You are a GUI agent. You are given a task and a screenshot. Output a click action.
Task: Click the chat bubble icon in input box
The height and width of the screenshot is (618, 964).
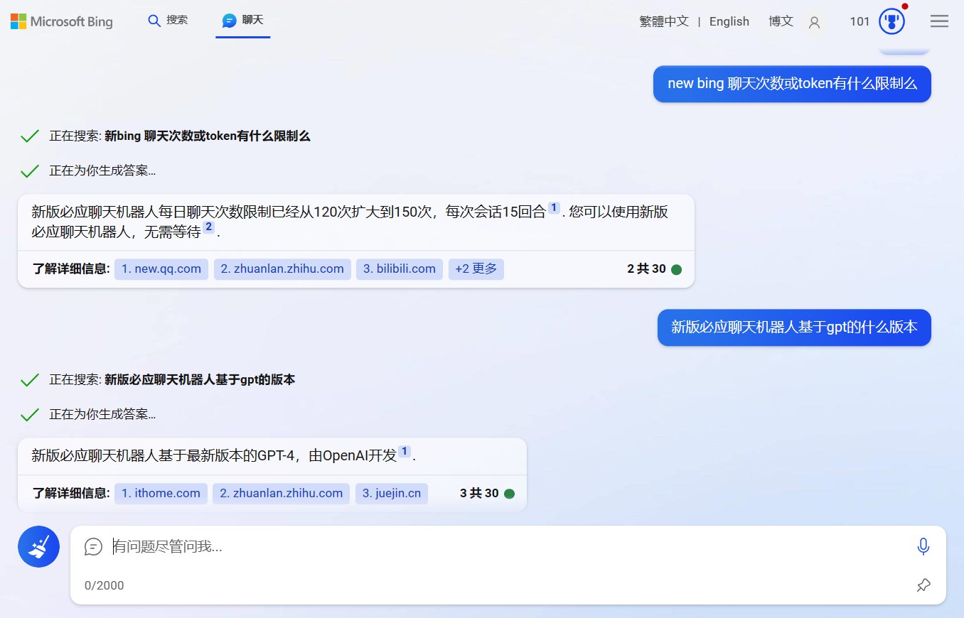94,546
